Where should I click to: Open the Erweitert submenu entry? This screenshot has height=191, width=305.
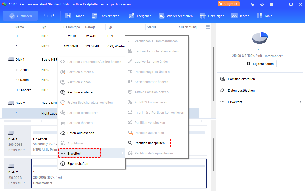pyautogui.click(x=91, y=153)
